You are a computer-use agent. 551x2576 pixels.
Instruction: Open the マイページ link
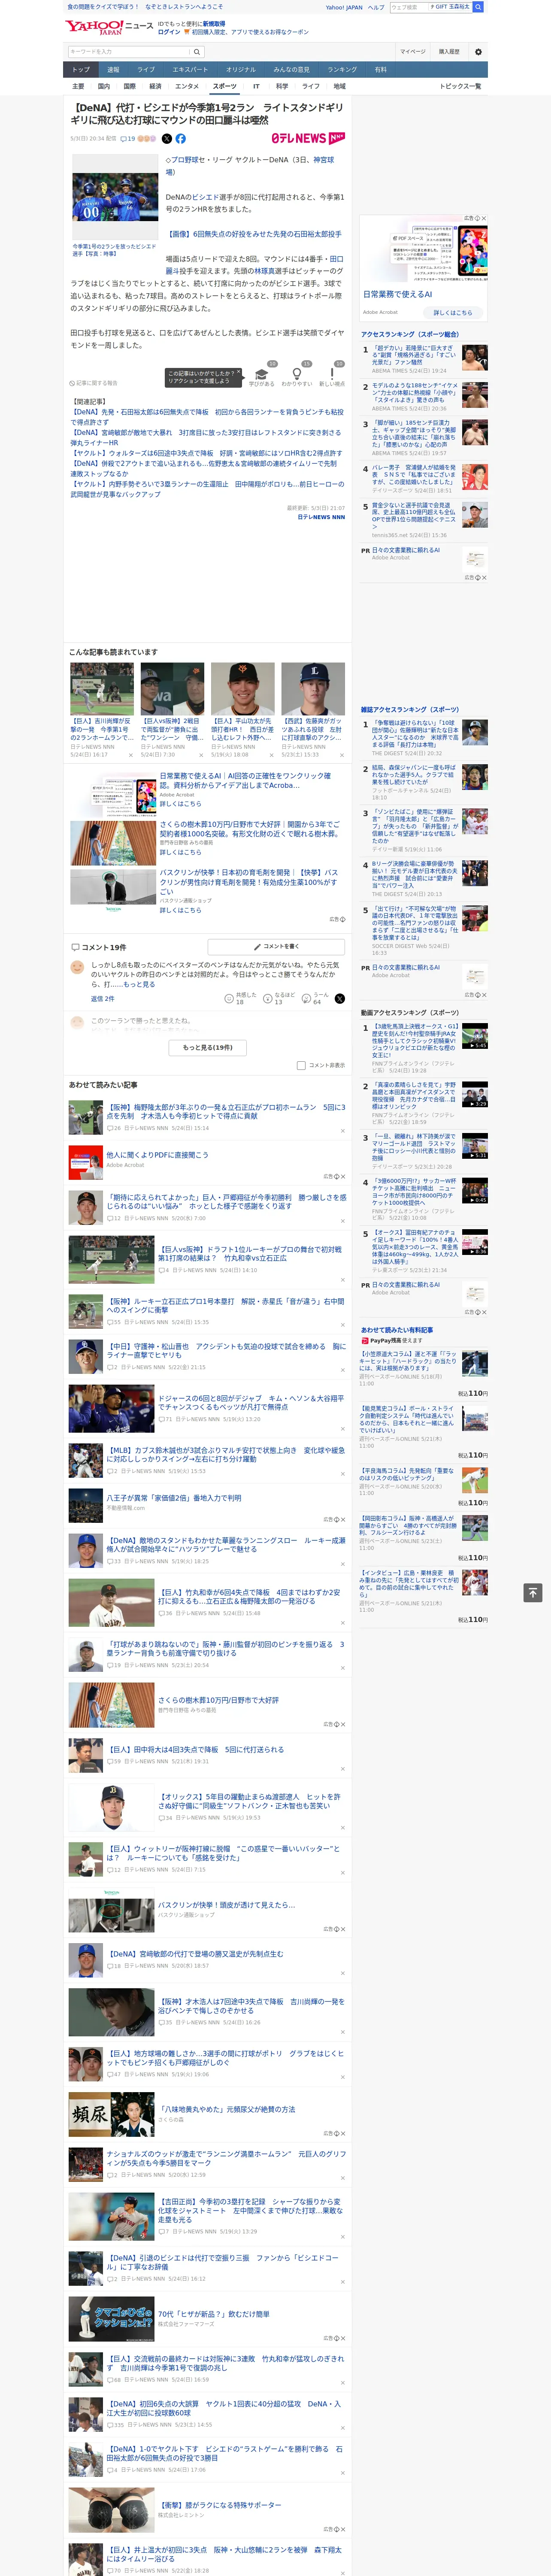click(x=413, y=52)
